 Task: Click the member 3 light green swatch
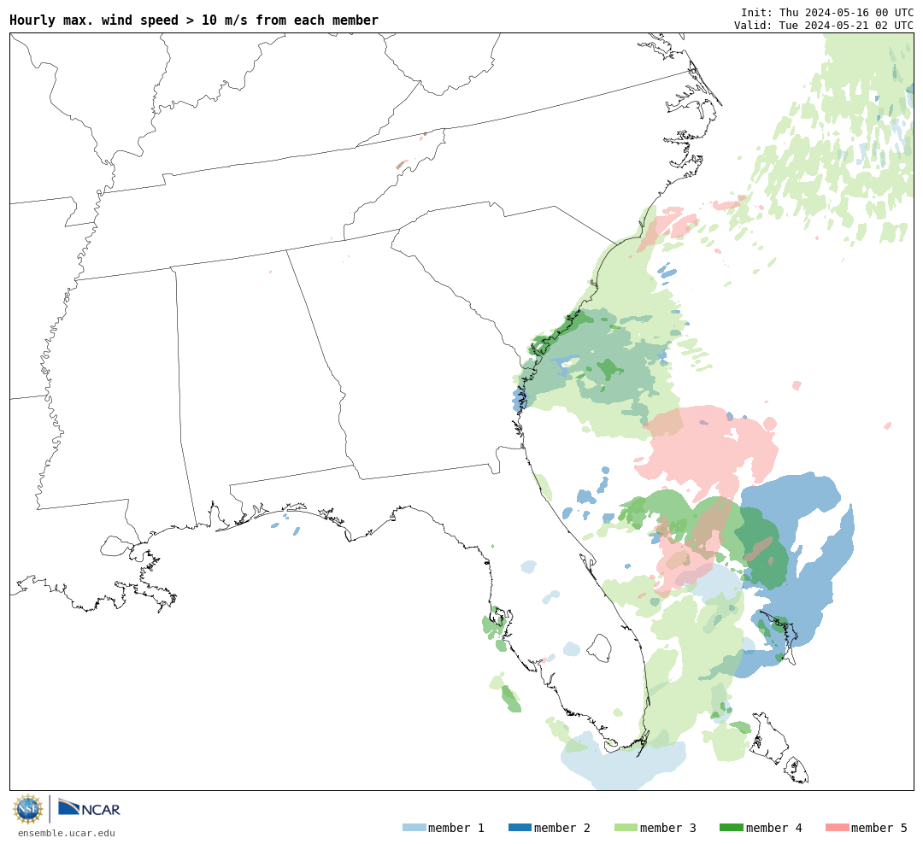[x=626, y=828]
